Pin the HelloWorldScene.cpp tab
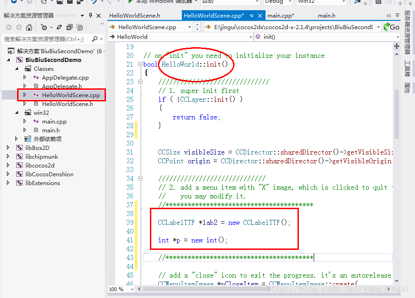This screenshot has height=298, width=415. pos(251,16)
